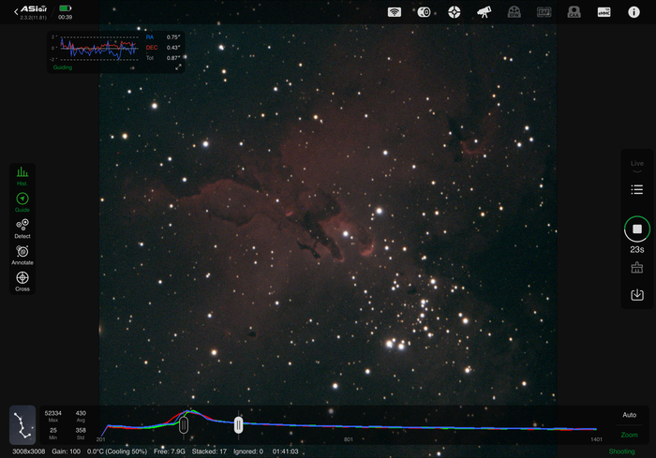Toggle the Cross crosshair overlay
The height and width of the screenshot is (458, 656).
tap(22, 281)
